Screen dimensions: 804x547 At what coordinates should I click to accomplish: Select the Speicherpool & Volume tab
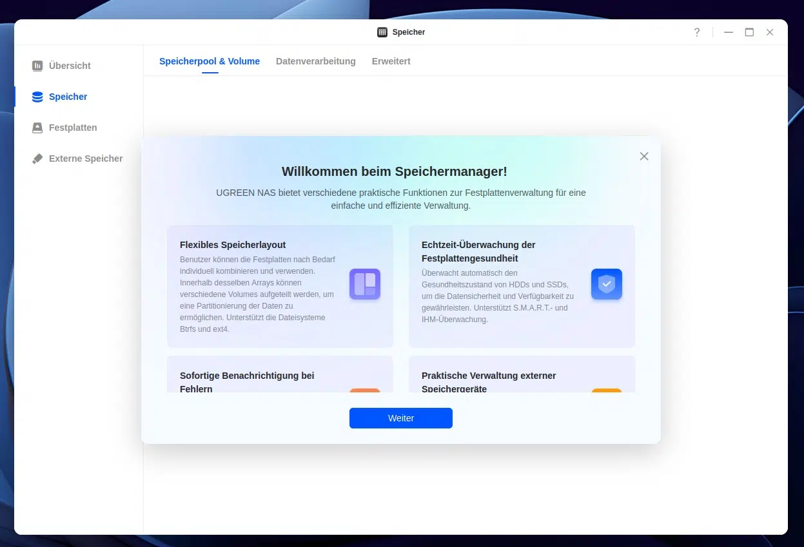click(210, 61)
